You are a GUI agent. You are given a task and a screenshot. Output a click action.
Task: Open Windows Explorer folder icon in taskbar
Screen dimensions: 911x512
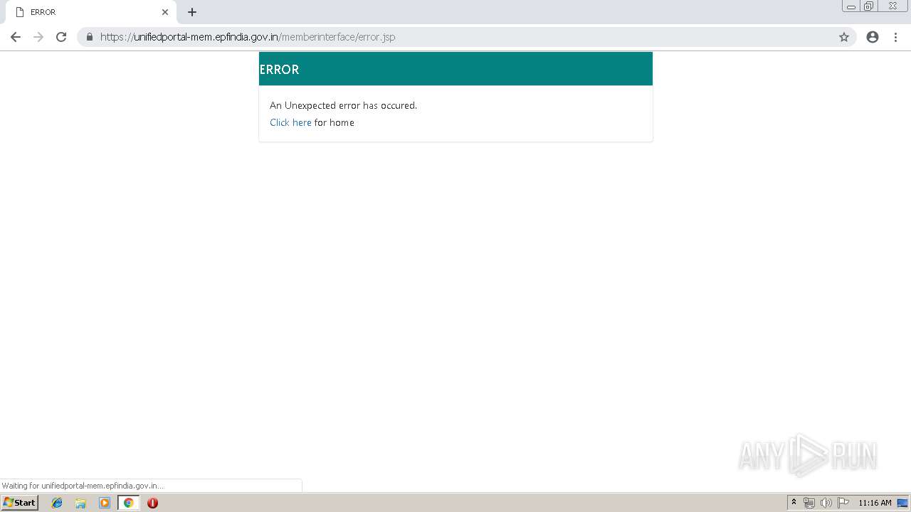point(80,503)
